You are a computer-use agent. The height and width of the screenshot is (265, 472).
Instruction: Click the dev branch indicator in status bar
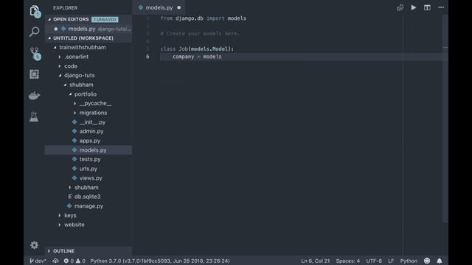point(38,261)
